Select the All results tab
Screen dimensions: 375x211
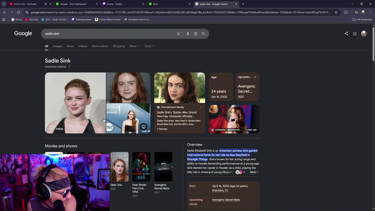coord(46,46)
